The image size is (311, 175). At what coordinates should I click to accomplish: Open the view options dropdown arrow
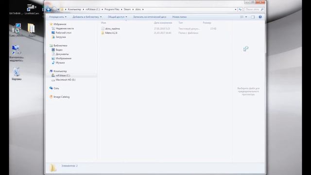[246, 17]
